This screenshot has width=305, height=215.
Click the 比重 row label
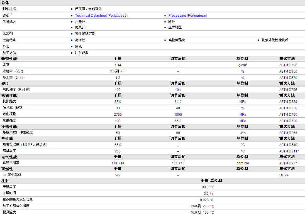pos(6,65)
